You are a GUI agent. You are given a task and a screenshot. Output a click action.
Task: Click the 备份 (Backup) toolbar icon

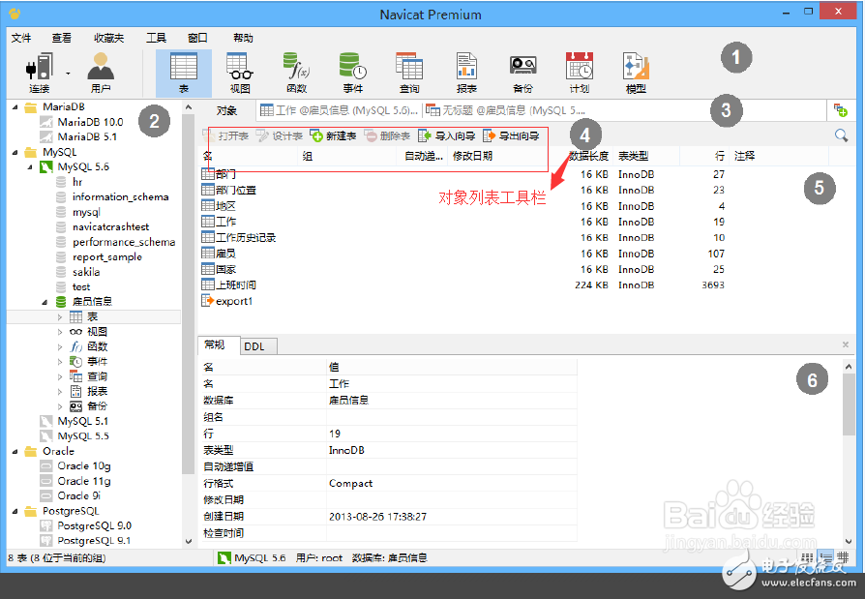pos(522,68)
